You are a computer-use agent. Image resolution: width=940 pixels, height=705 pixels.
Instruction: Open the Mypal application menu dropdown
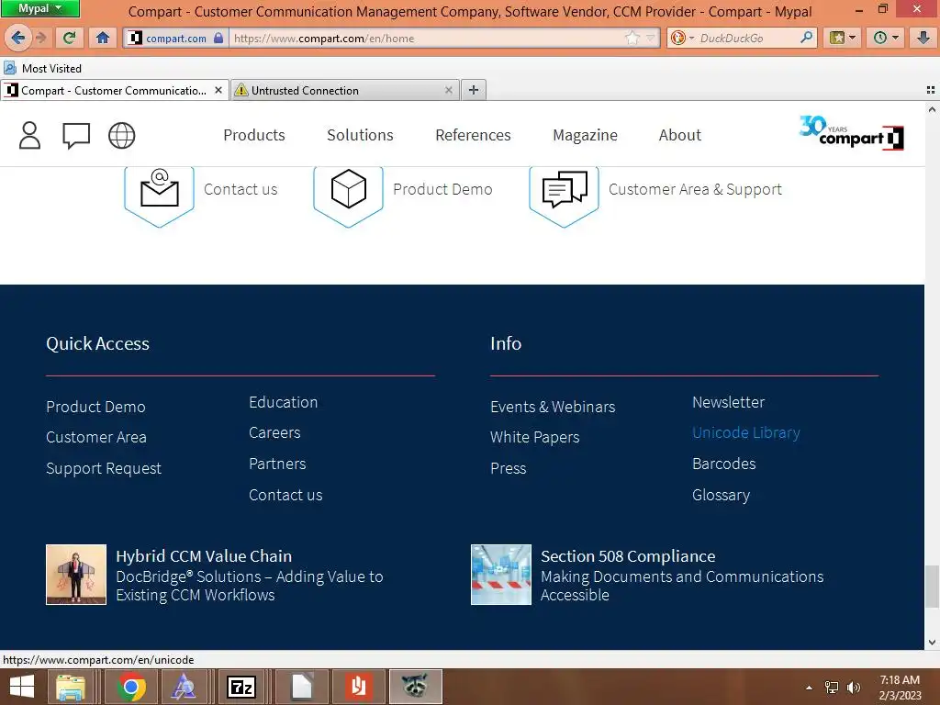point(40,8)
